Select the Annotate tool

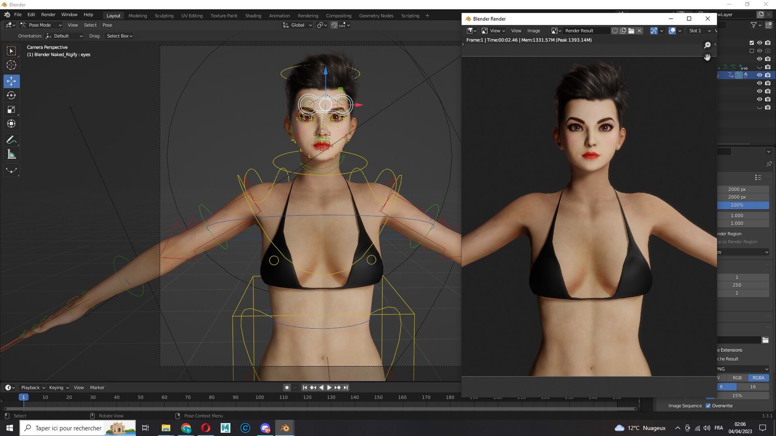(11, 140)
